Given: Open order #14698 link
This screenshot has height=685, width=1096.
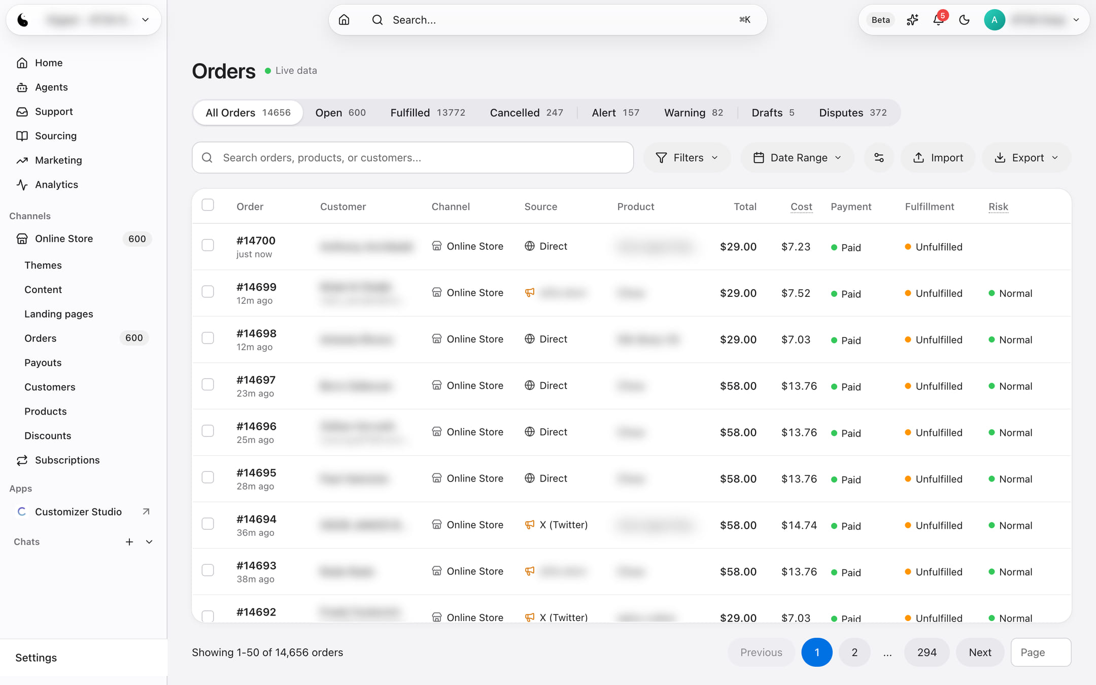Looking at the screenshot, I should pos(256,333).
